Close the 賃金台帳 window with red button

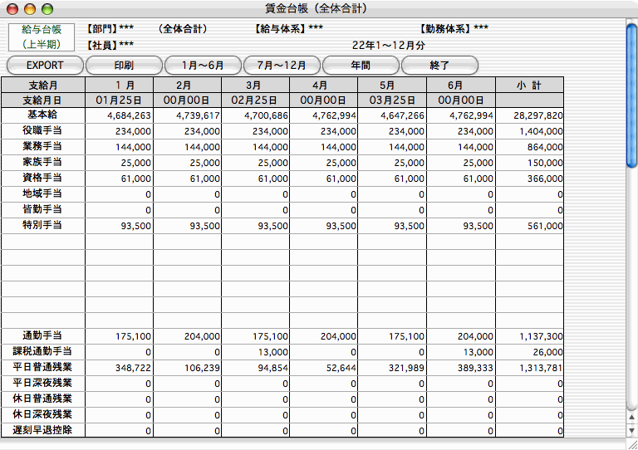pyautogui.click(x=11, y=9)
